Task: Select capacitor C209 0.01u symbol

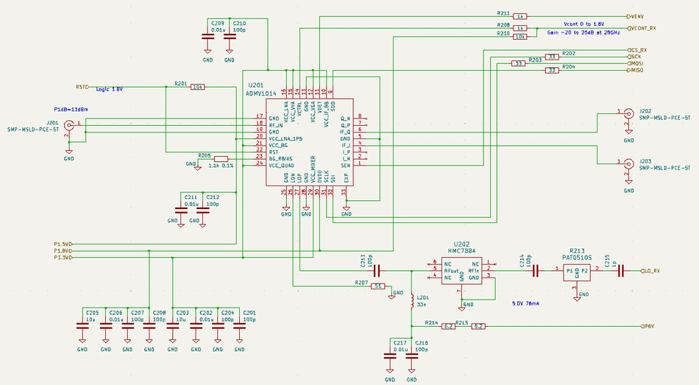Action: (x=207, y=37)
